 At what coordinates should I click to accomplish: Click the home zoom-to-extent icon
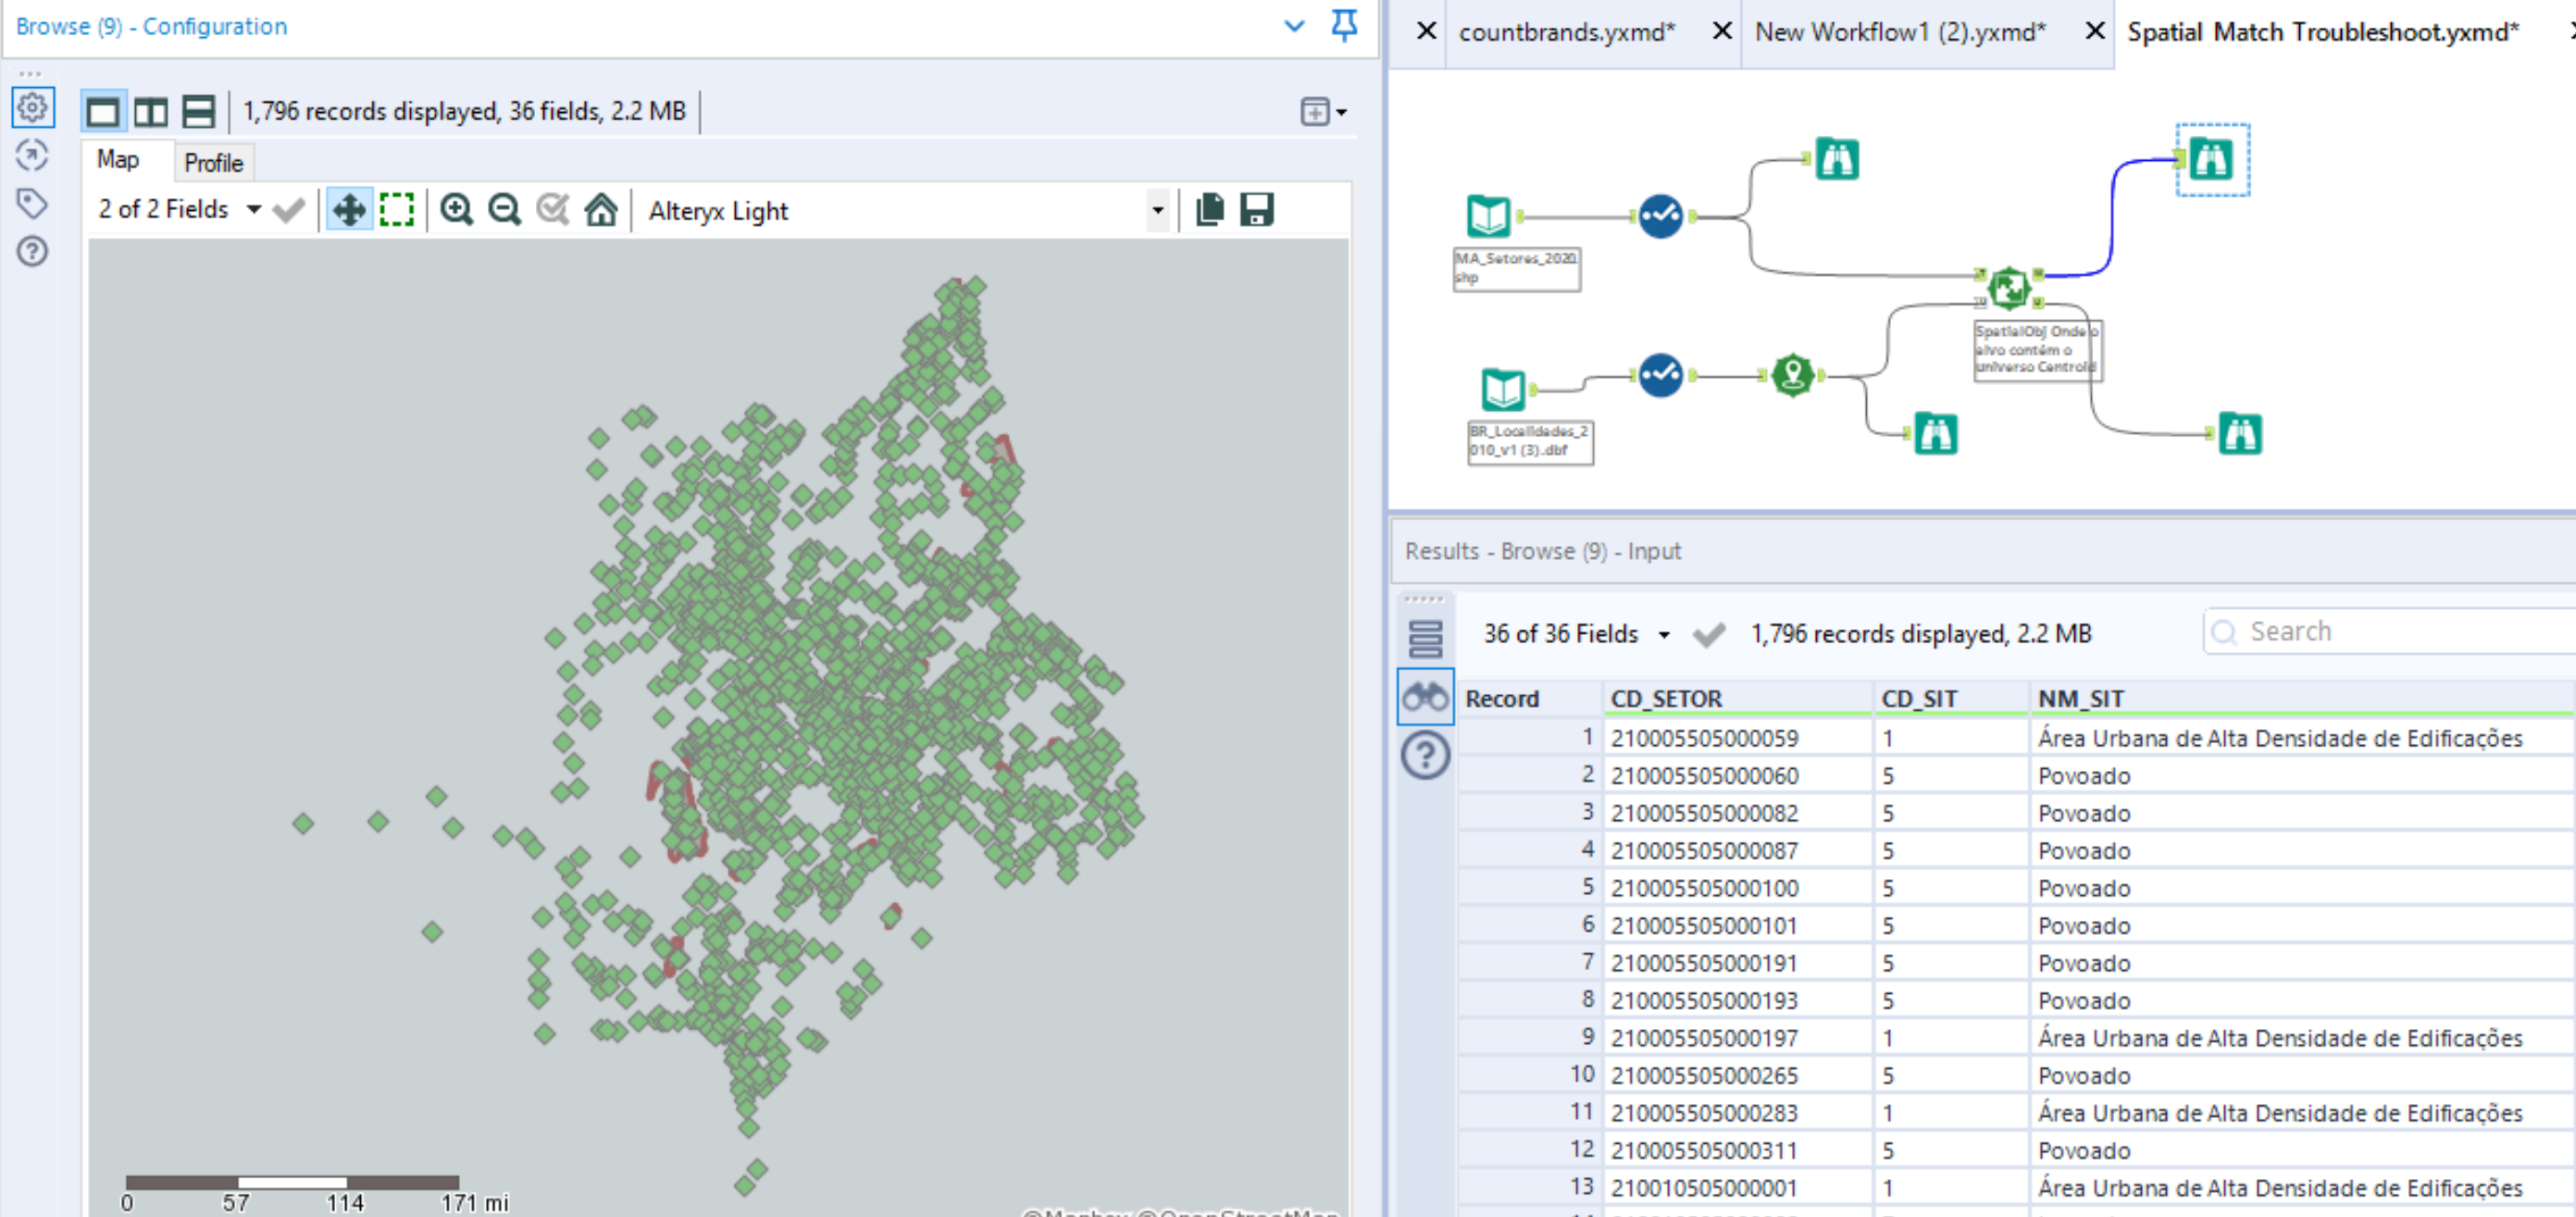pos(601,210)
